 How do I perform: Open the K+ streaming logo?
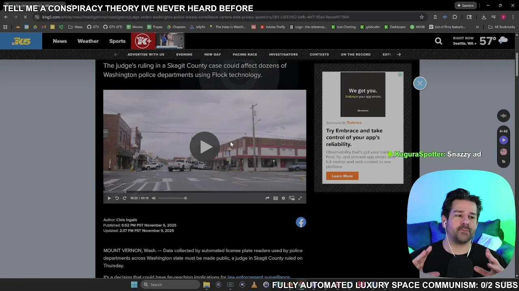click(143, 41)
